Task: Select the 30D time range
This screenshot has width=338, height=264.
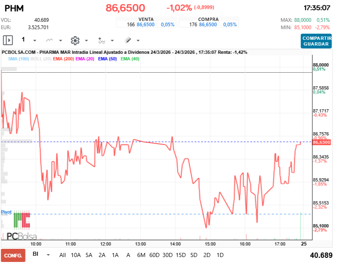Action: (167, 255)
